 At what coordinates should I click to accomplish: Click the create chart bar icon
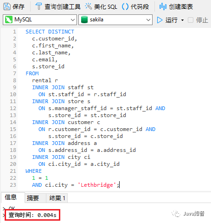pos(163,7)
